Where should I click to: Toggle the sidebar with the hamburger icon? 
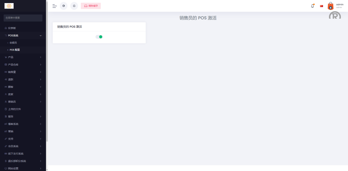[x=55, y=6]
